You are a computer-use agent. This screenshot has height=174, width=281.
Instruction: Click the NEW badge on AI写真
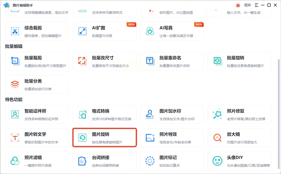199,25
